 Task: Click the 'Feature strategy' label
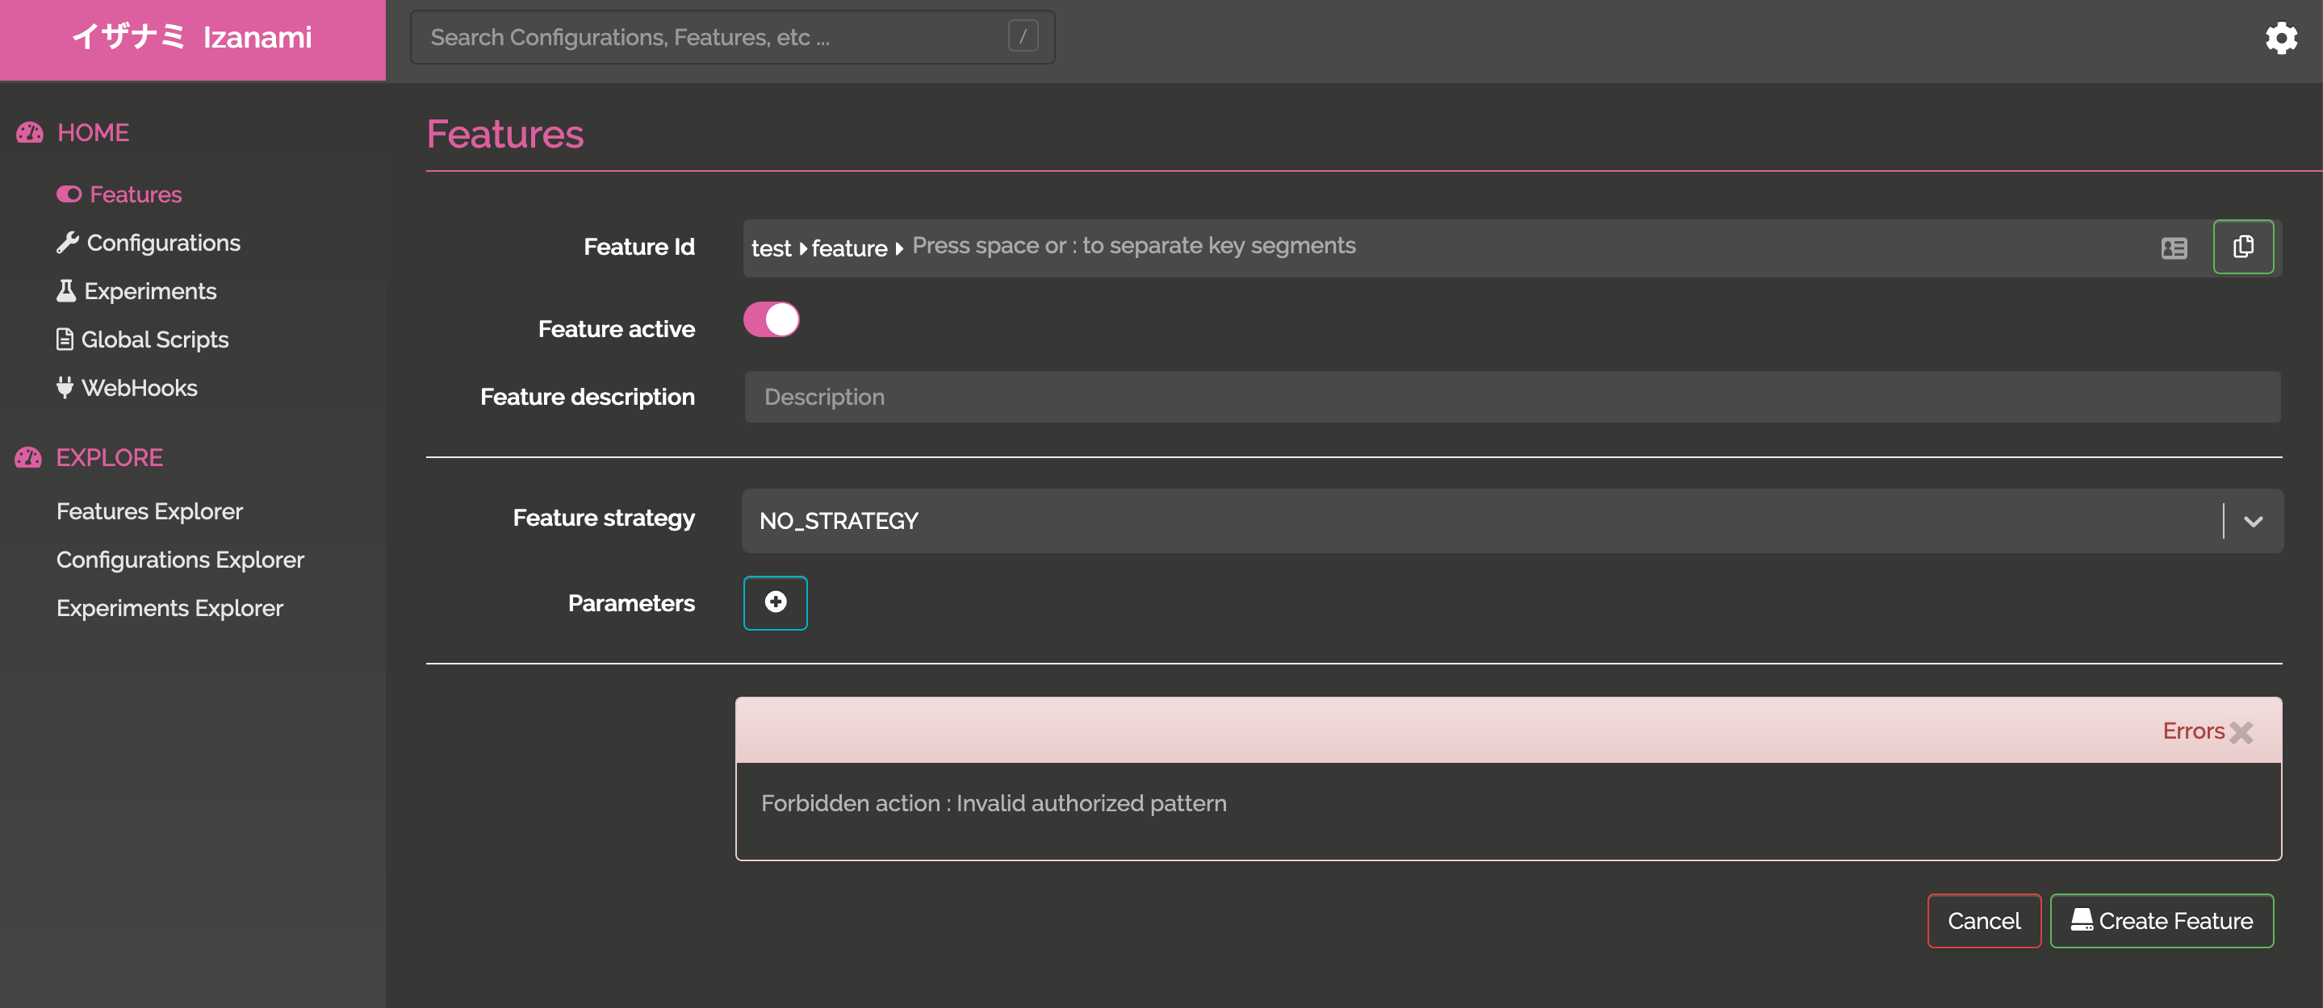605,518
